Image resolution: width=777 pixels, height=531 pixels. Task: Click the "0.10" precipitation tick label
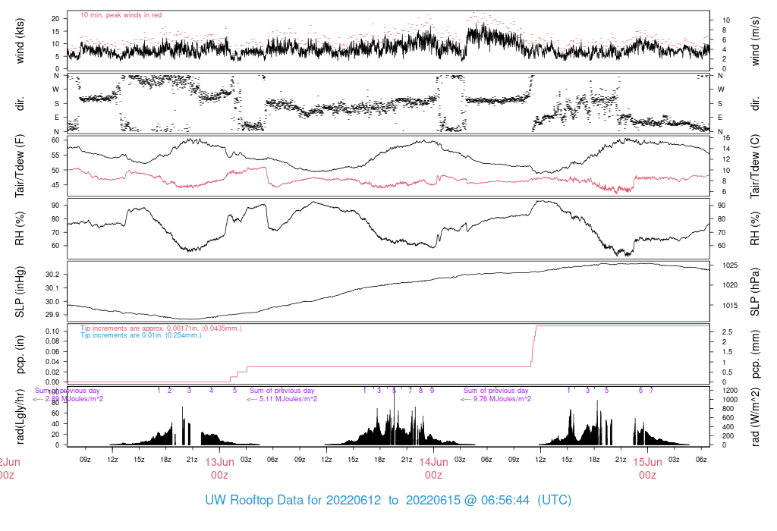click(x=52, y=331)
